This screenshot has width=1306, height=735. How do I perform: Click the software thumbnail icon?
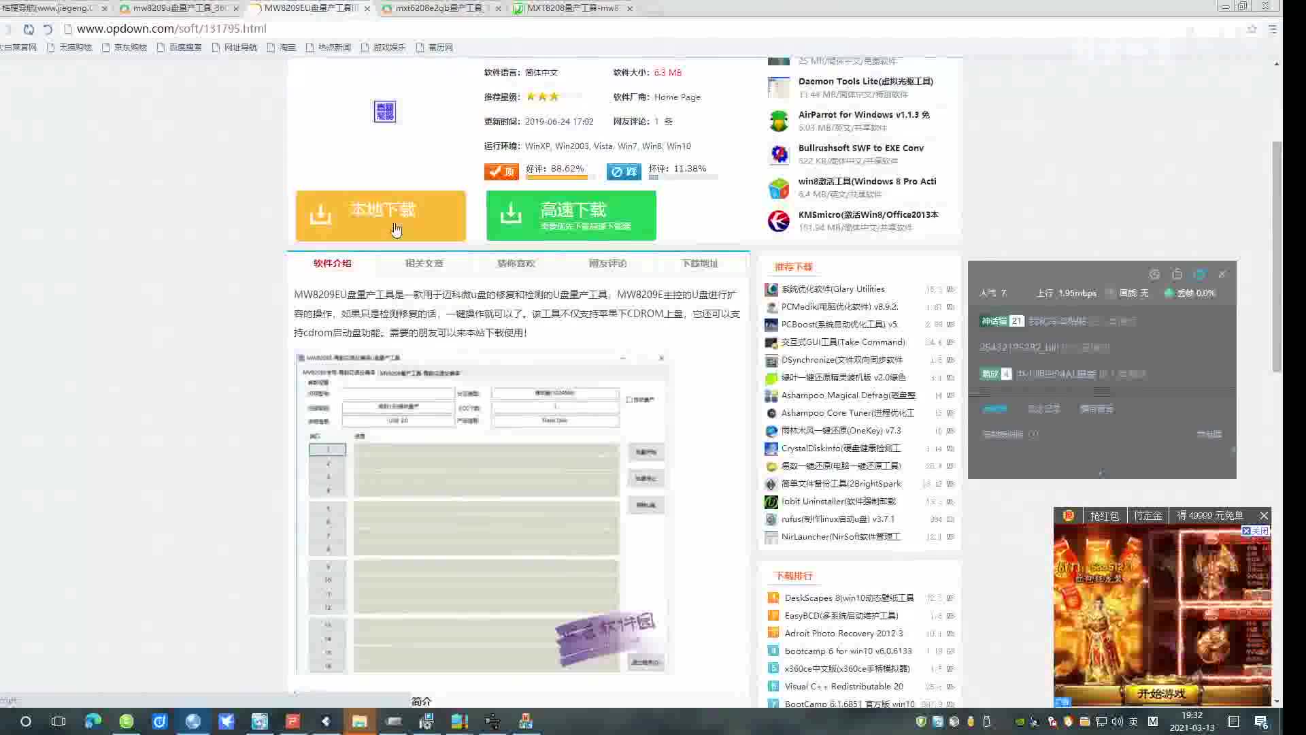385,112
